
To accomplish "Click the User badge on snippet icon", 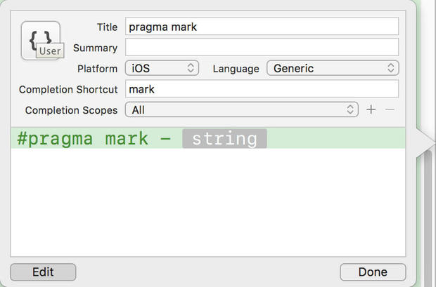I will pos(50,51).
